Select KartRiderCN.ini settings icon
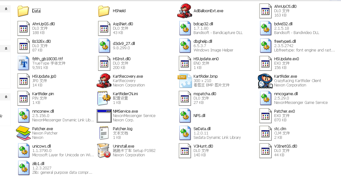341x190 pixels. [x=104, y=98]
